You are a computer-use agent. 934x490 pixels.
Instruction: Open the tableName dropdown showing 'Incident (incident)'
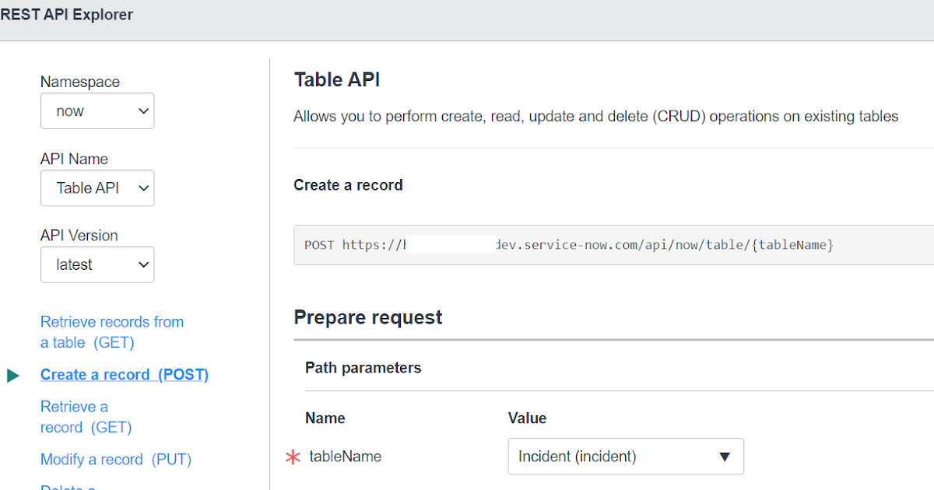click(626, 457)
